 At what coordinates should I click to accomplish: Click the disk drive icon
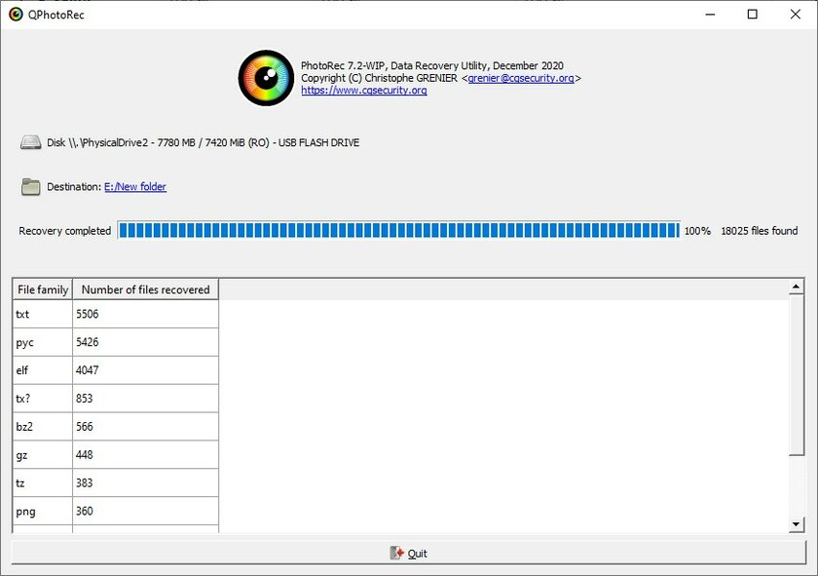31,142
